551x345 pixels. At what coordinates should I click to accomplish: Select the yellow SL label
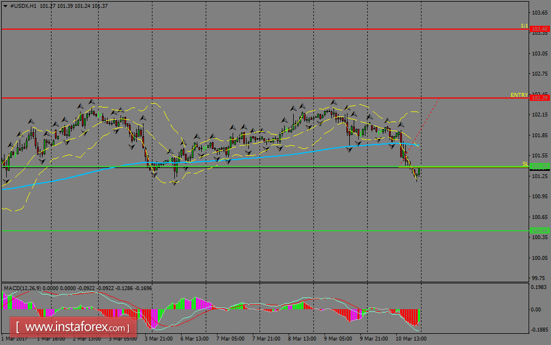525,164
